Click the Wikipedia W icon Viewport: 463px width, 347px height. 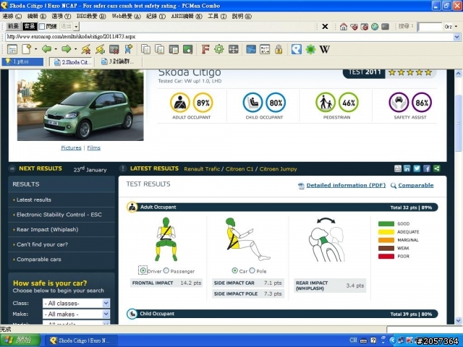(325, 49)
